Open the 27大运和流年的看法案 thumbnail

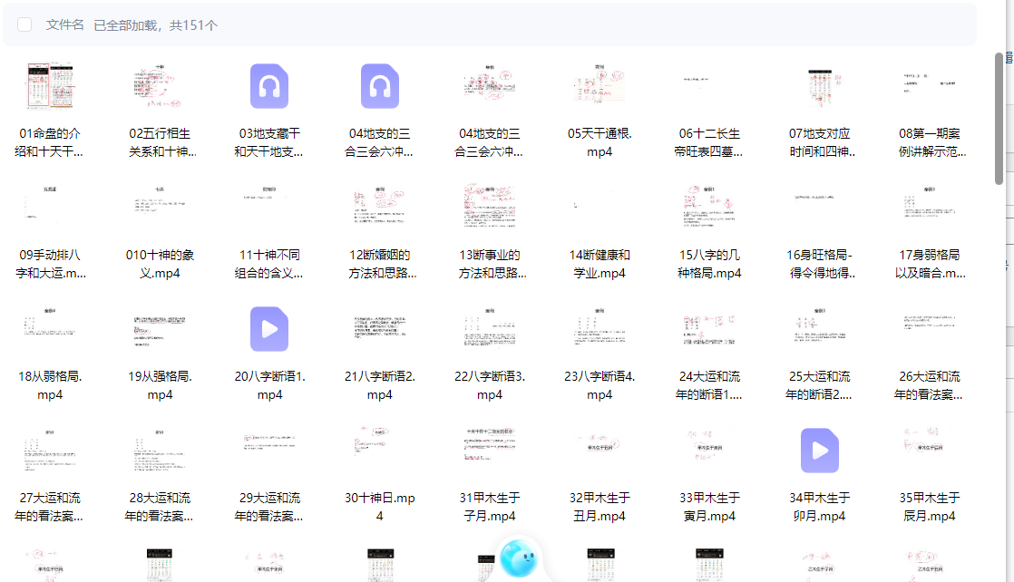[50, 451]
